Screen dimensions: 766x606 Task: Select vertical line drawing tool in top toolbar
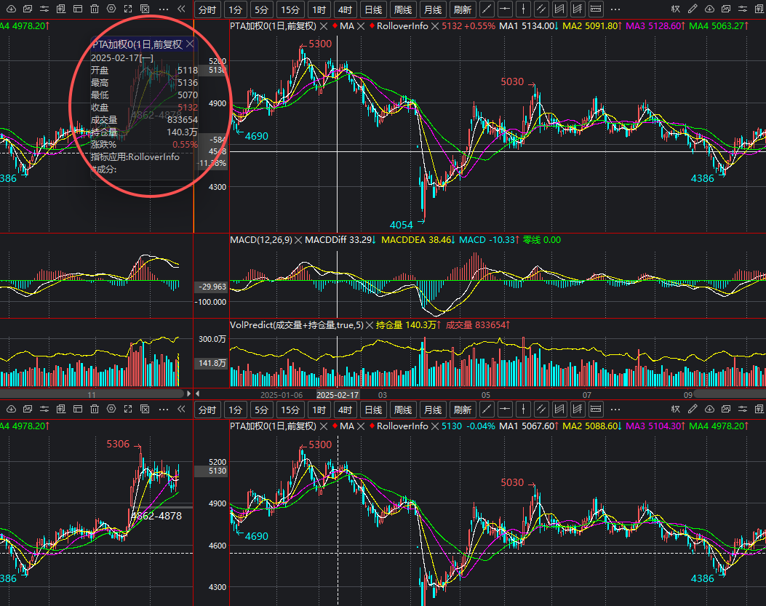522,9
